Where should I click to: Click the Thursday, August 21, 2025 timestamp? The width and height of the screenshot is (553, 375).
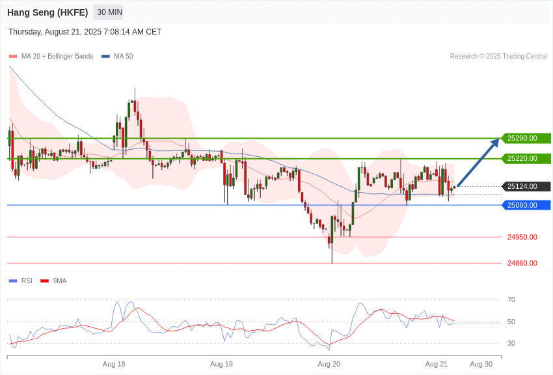coord(85,32)
